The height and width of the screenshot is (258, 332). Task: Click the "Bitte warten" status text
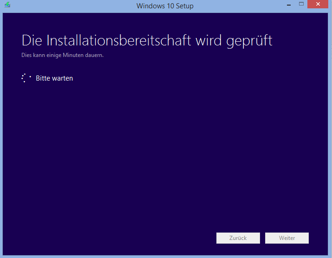pyautogui.click(x=54, y=78)
